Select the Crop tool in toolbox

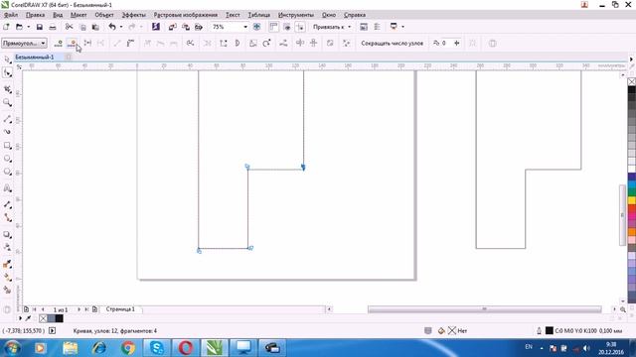[7, 89]
